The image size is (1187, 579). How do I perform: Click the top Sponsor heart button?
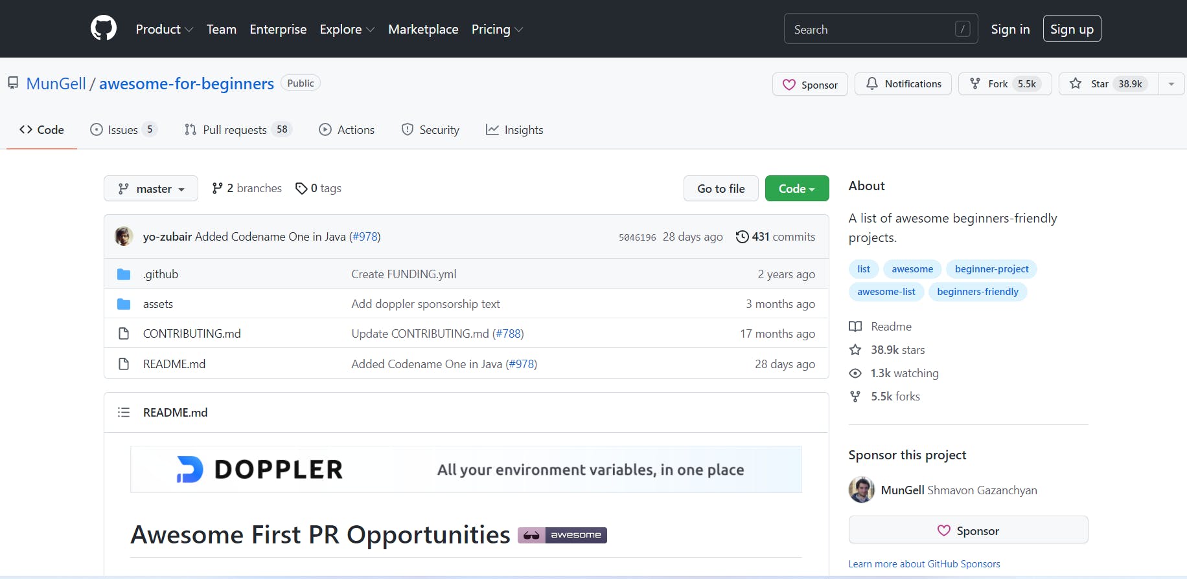click(810, 85)
